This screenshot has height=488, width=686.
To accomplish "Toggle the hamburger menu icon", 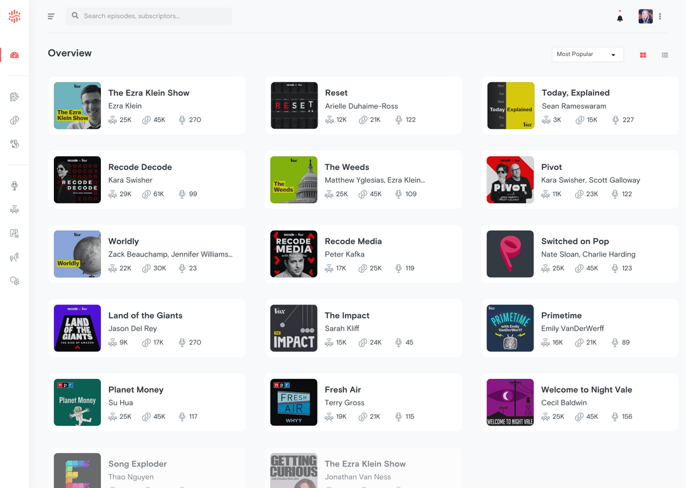I will (x=51, y=16).
